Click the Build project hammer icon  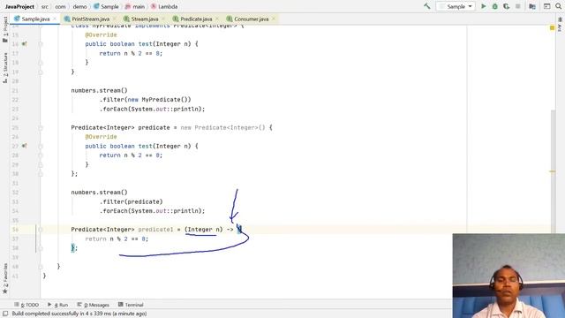pyautogui.click(x=427, y=6)
